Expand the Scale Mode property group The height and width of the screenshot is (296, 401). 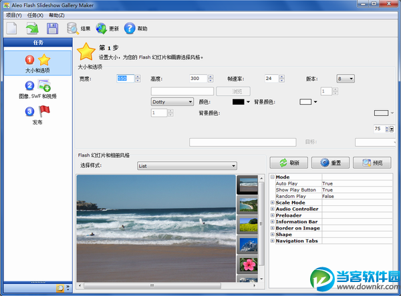pyautogui.click(x=273, y=203)
